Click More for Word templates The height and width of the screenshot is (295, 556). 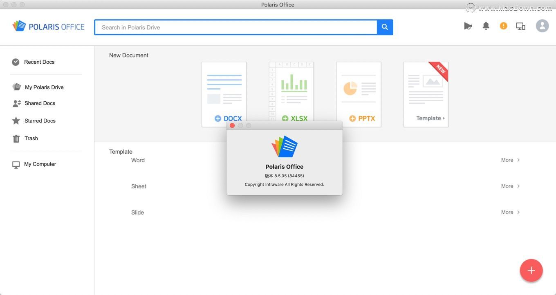click(507, 160)
